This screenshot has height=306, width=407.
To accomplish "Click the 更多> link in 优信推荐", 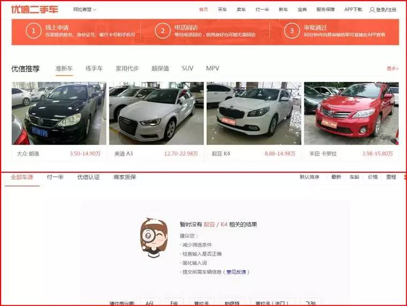I will (393, 68).
